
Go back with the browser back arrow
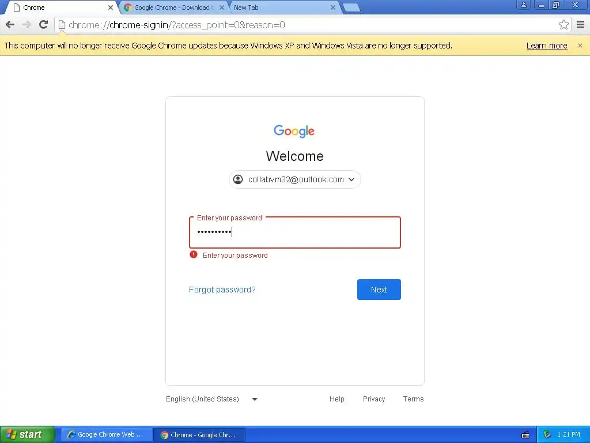pyautogui.click(x=10, y=25)
